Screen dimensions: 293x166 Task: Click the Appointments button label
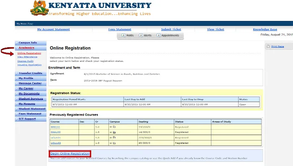[x=170, y=35]
